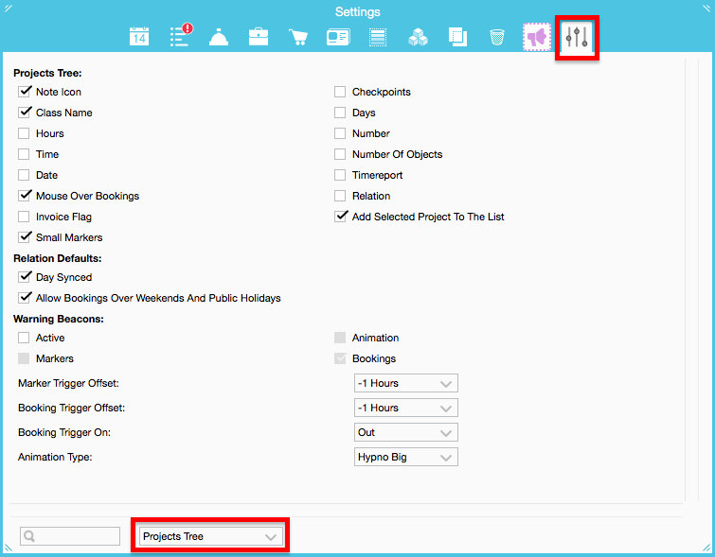Open the Booking Trigger Offset dropdown

(406, 408)
